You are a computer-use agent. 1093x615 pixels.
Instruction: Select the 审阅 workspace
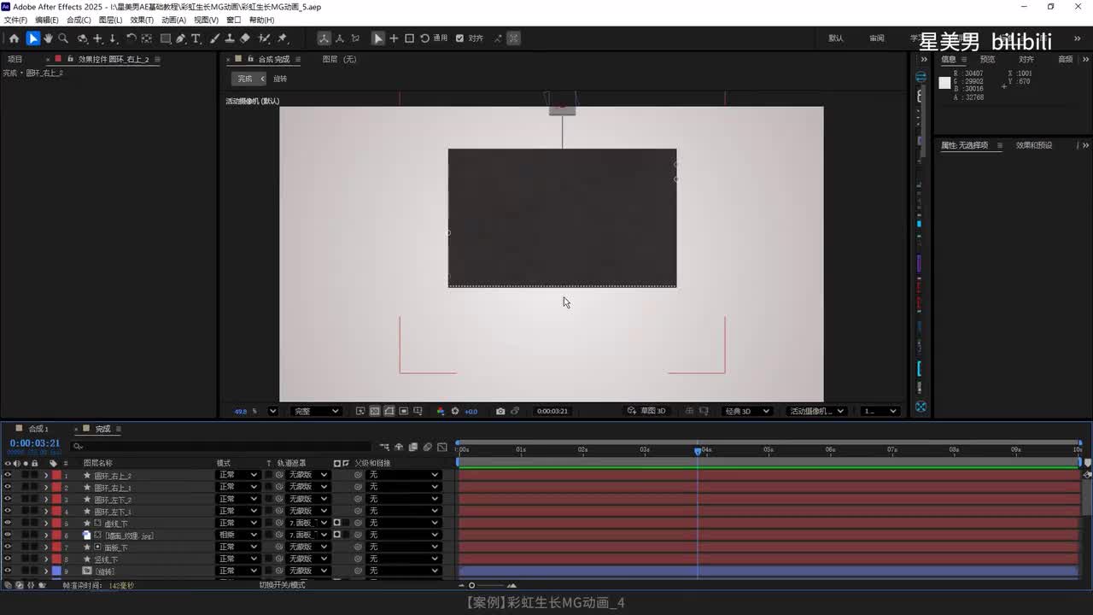(877, 38)
